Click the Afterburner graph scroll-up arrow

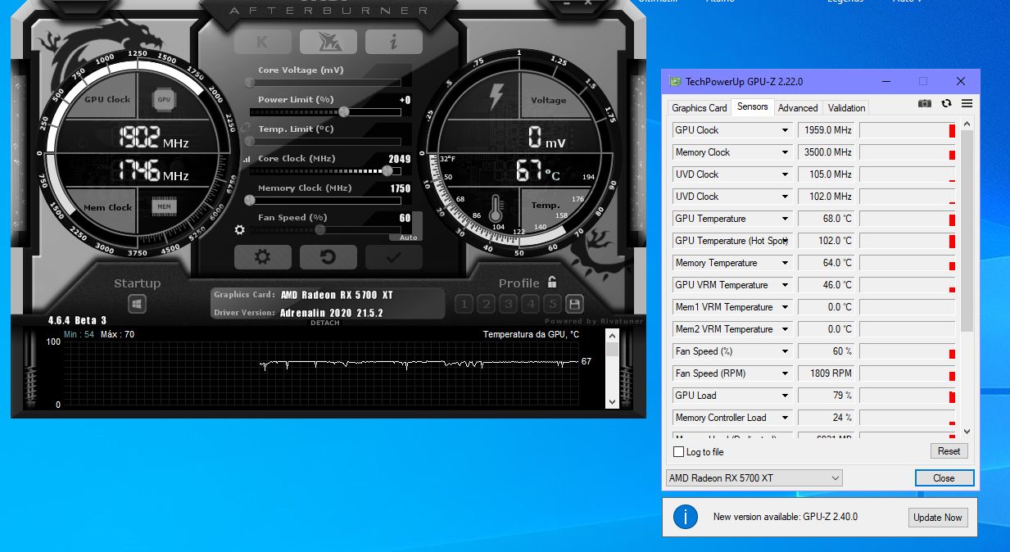(x=612, y=334)
